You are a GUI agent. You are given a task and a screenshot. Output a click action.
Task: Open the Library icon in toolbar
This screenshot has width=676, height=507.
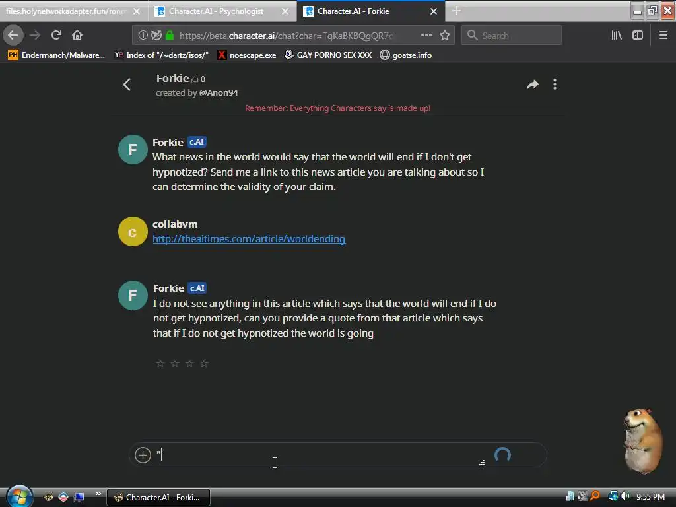coord(617,36)
